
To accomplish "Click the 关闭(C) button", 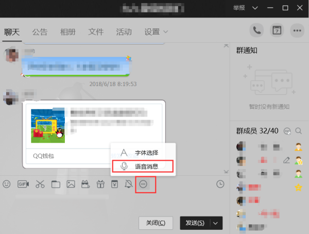I will (x=156, y=223).
